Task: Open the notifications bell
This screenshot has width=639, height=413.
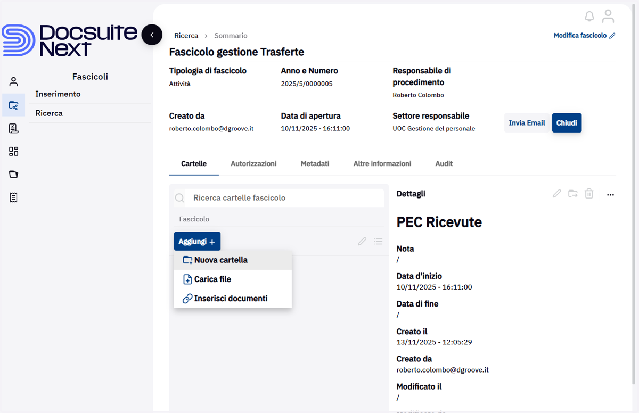Action: tap(589, 16)
